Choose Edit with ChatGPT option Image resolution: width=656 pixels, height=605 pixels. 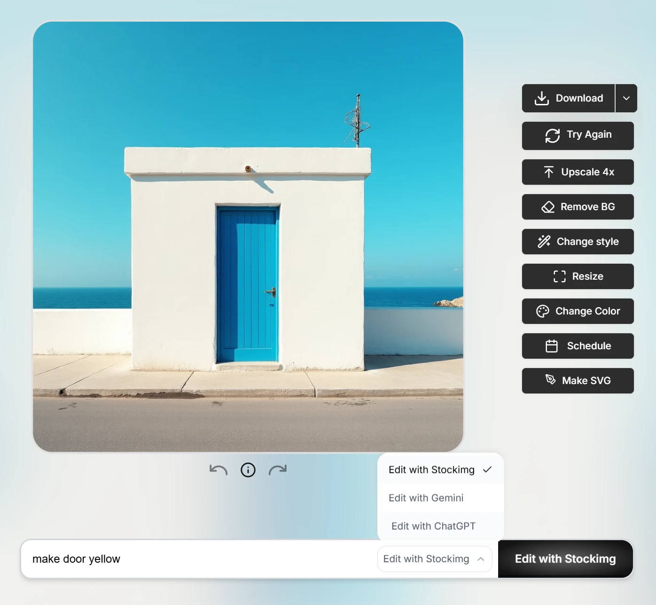coord(433,526)
